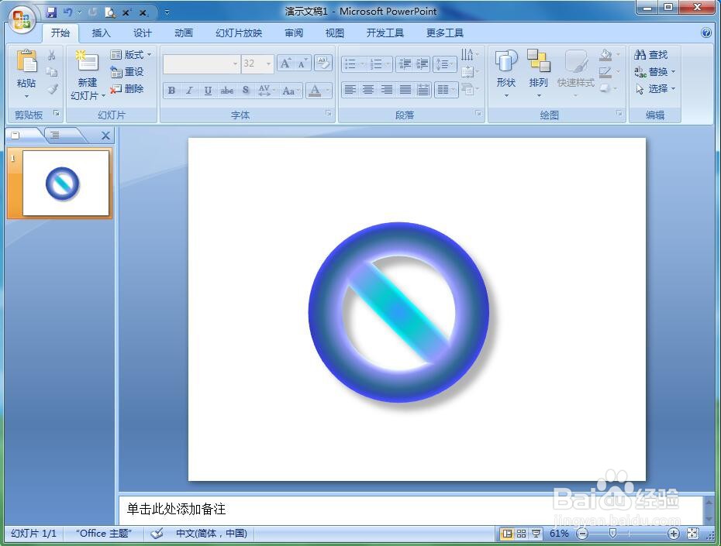Fit slide to current window icon

[692, 534]
